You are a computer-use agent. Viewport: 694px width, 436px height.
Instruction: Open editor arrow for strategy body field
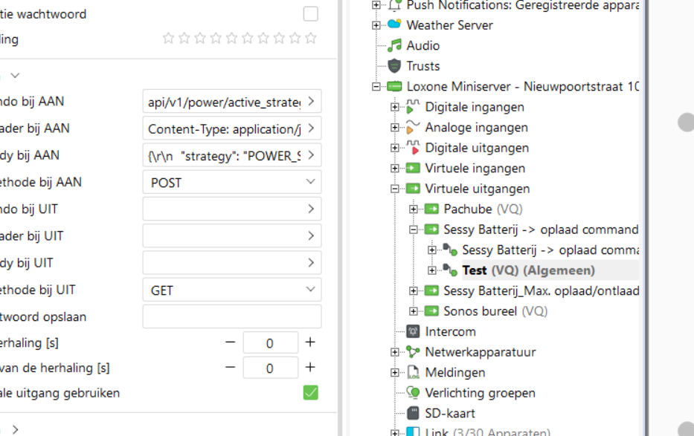pyautogui.click(x=311, y=155)
